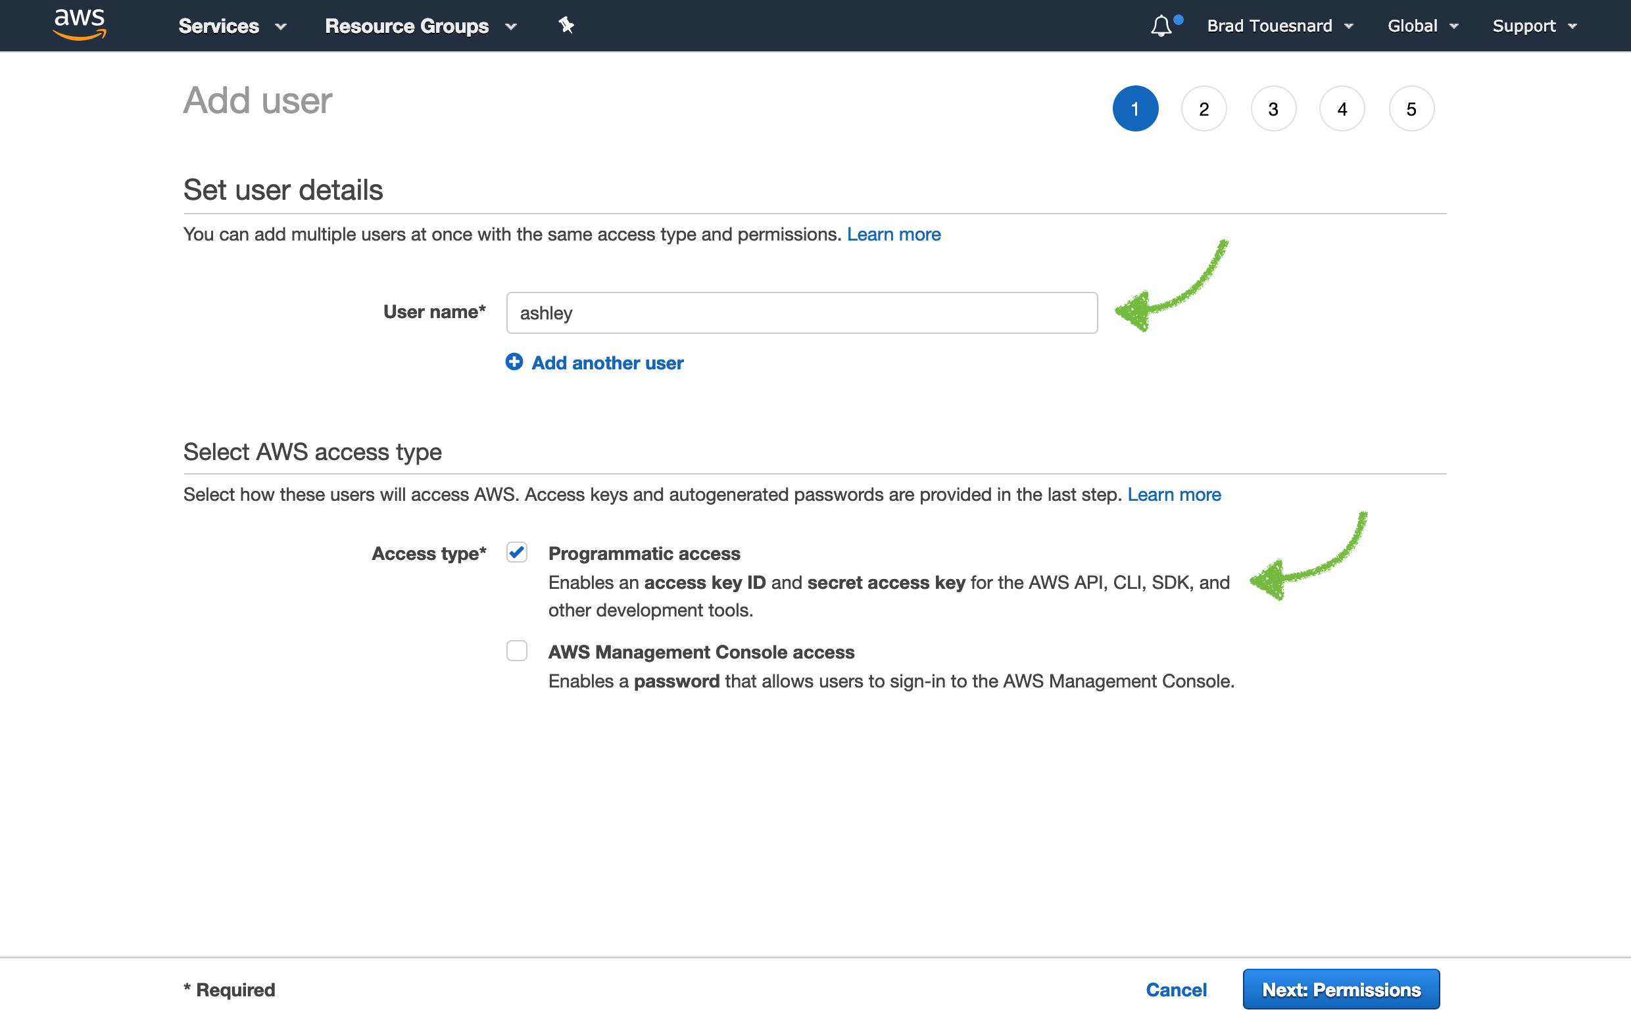Click the '* Required' footer note
The height and width of the screenshot is (1020, 1631).
point(230,990)
